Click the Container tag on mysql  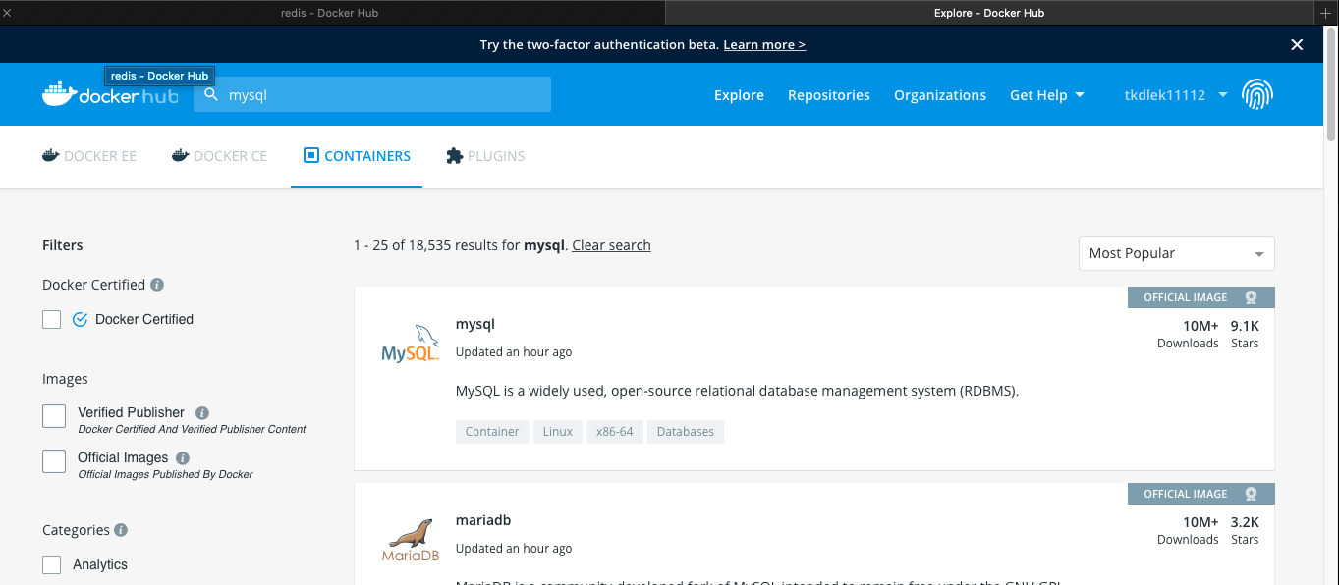492,432
